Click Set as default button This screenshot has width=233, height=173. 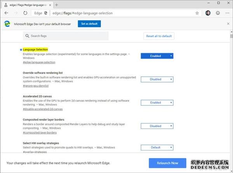coord(89,24)
